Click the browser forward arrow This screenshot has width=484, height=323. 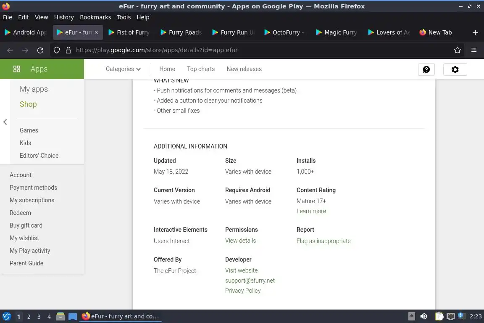tap(25, 50)
